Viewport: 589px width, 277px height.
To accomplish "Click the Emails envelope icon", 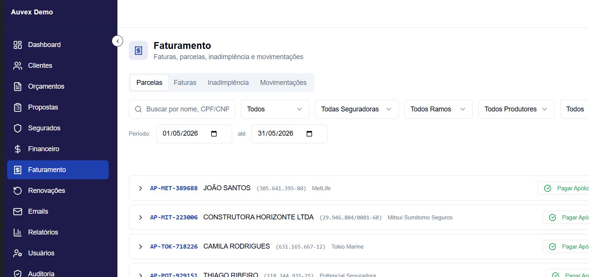I will [x=17, y=211].
